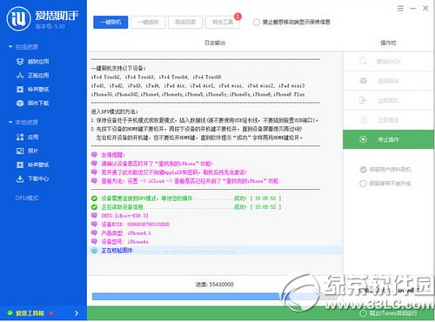Image resolution: width=435 pixels, height=322 pixels.
Task: Switch to the 一键刷机 tab
Action: click(110, 22)
